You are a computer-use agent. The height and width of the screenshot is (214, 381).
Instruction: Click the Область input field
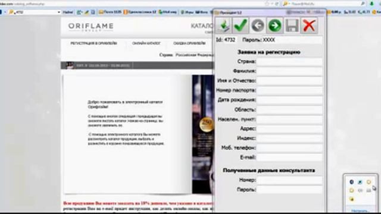(289, 109)
